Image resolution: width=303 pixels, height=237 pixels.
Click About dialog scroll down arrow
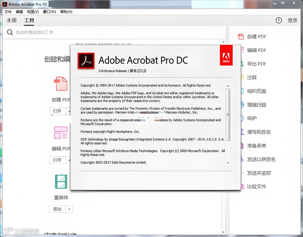(x=228, y=163)
